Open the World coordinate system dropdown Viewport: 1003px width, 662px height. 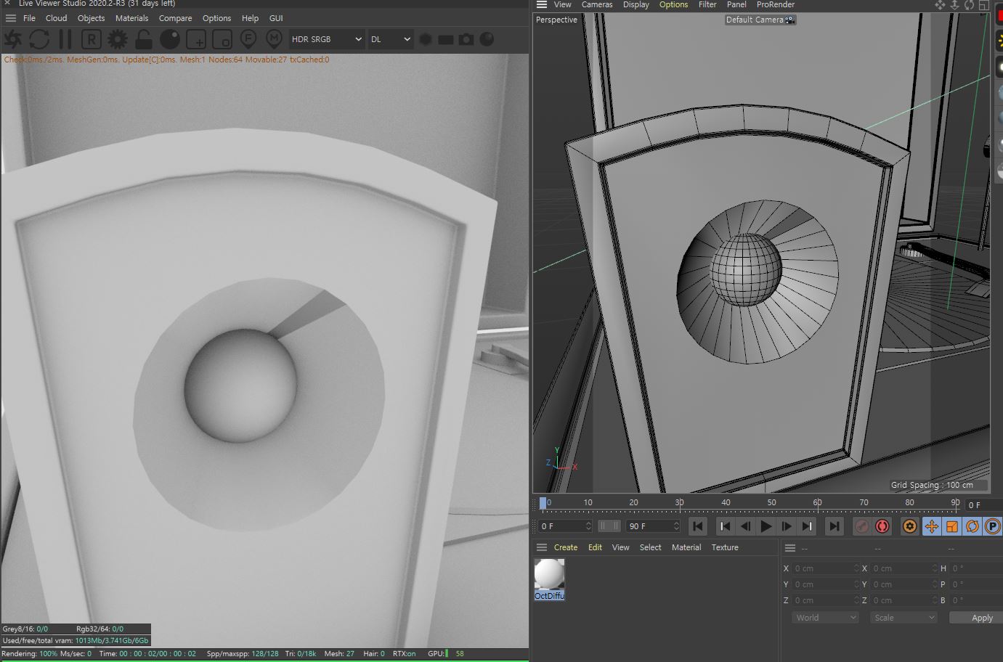pos(824,618)
